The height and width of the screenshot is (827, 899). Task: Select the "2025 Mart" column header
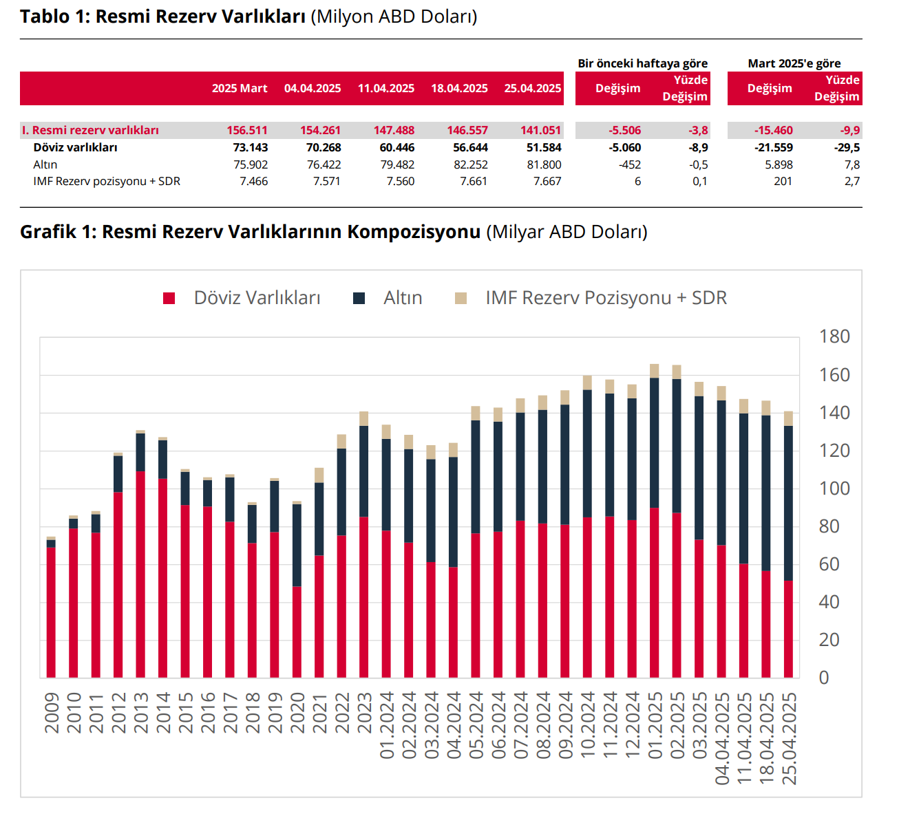coord(240,89)
